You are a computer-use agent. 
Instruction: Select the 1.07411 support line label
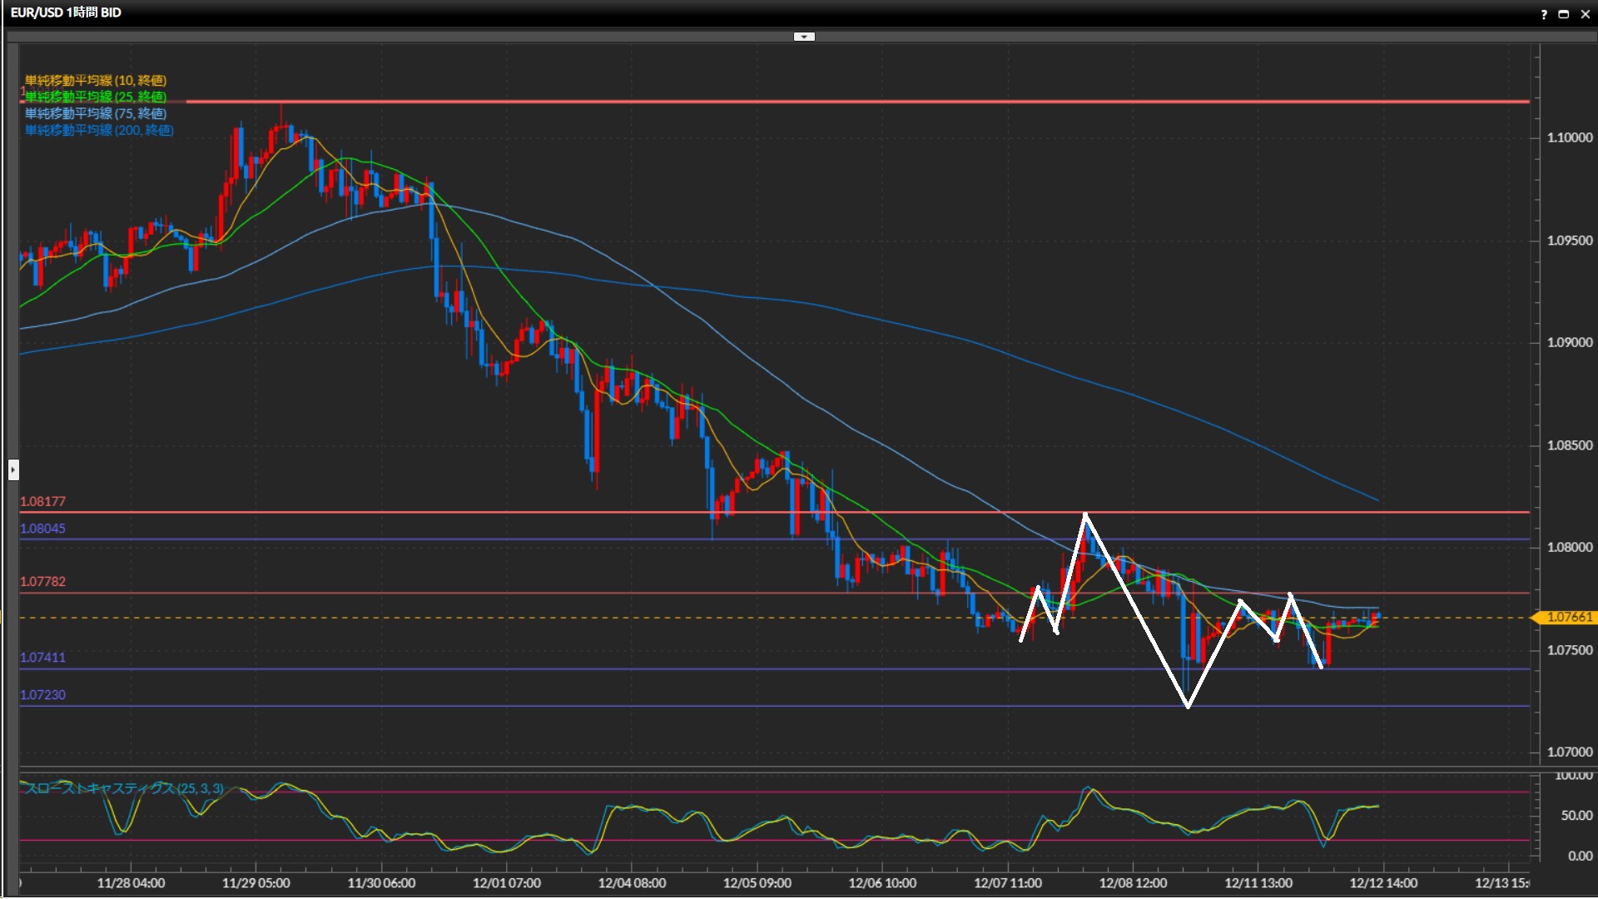click(42, 657)
